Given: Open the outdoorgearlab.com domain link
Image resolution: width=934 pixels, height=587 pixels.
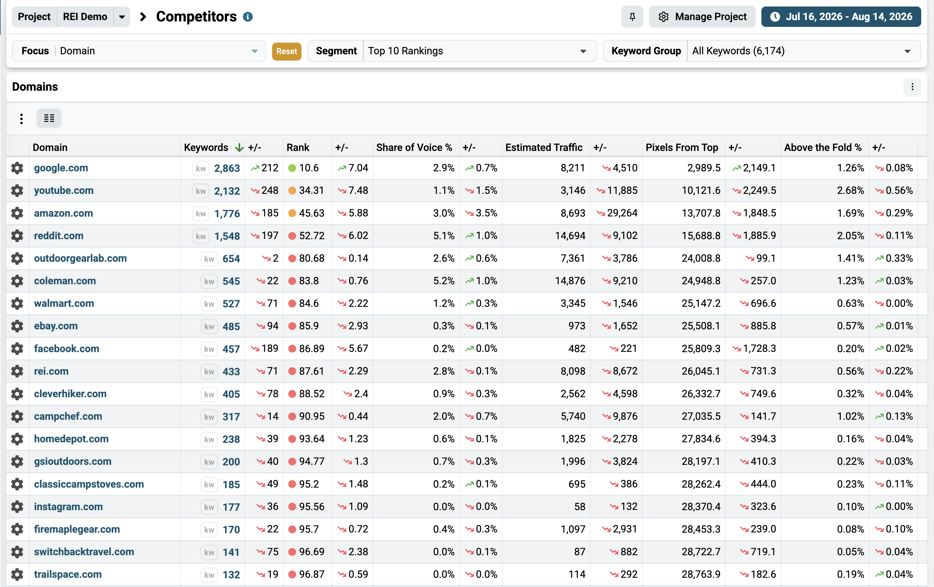Looking at the screenshot, I should pyautogui.click(x=80, y=258).
